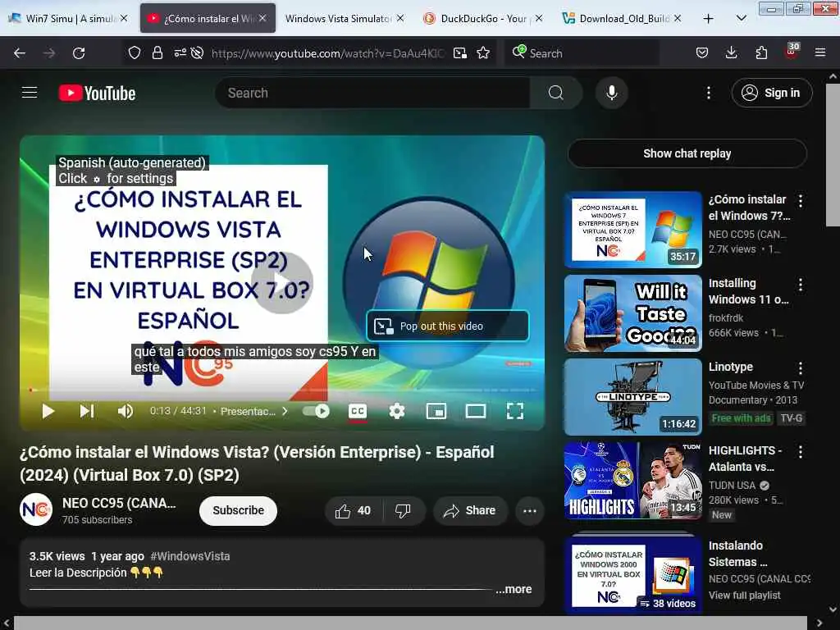Go back with the browser back arrow
Viewport: 840px width, 630px height.
(x=20, y=53)
